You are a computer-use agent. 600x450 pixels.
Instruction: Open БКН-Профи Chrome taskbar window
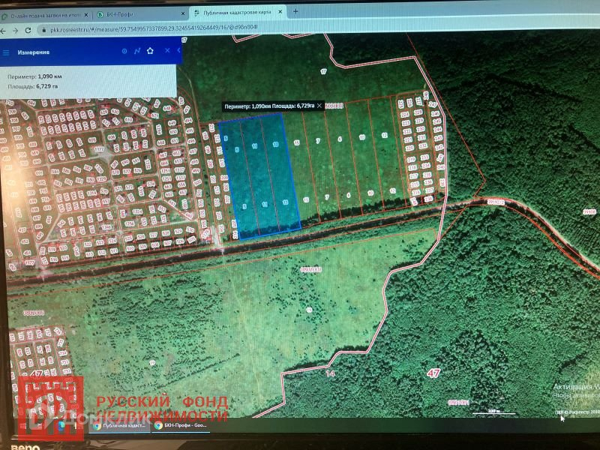pos(181,425)
